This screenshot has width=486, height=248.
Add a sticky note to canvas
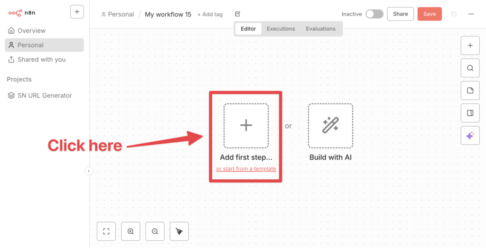[470, 91]
